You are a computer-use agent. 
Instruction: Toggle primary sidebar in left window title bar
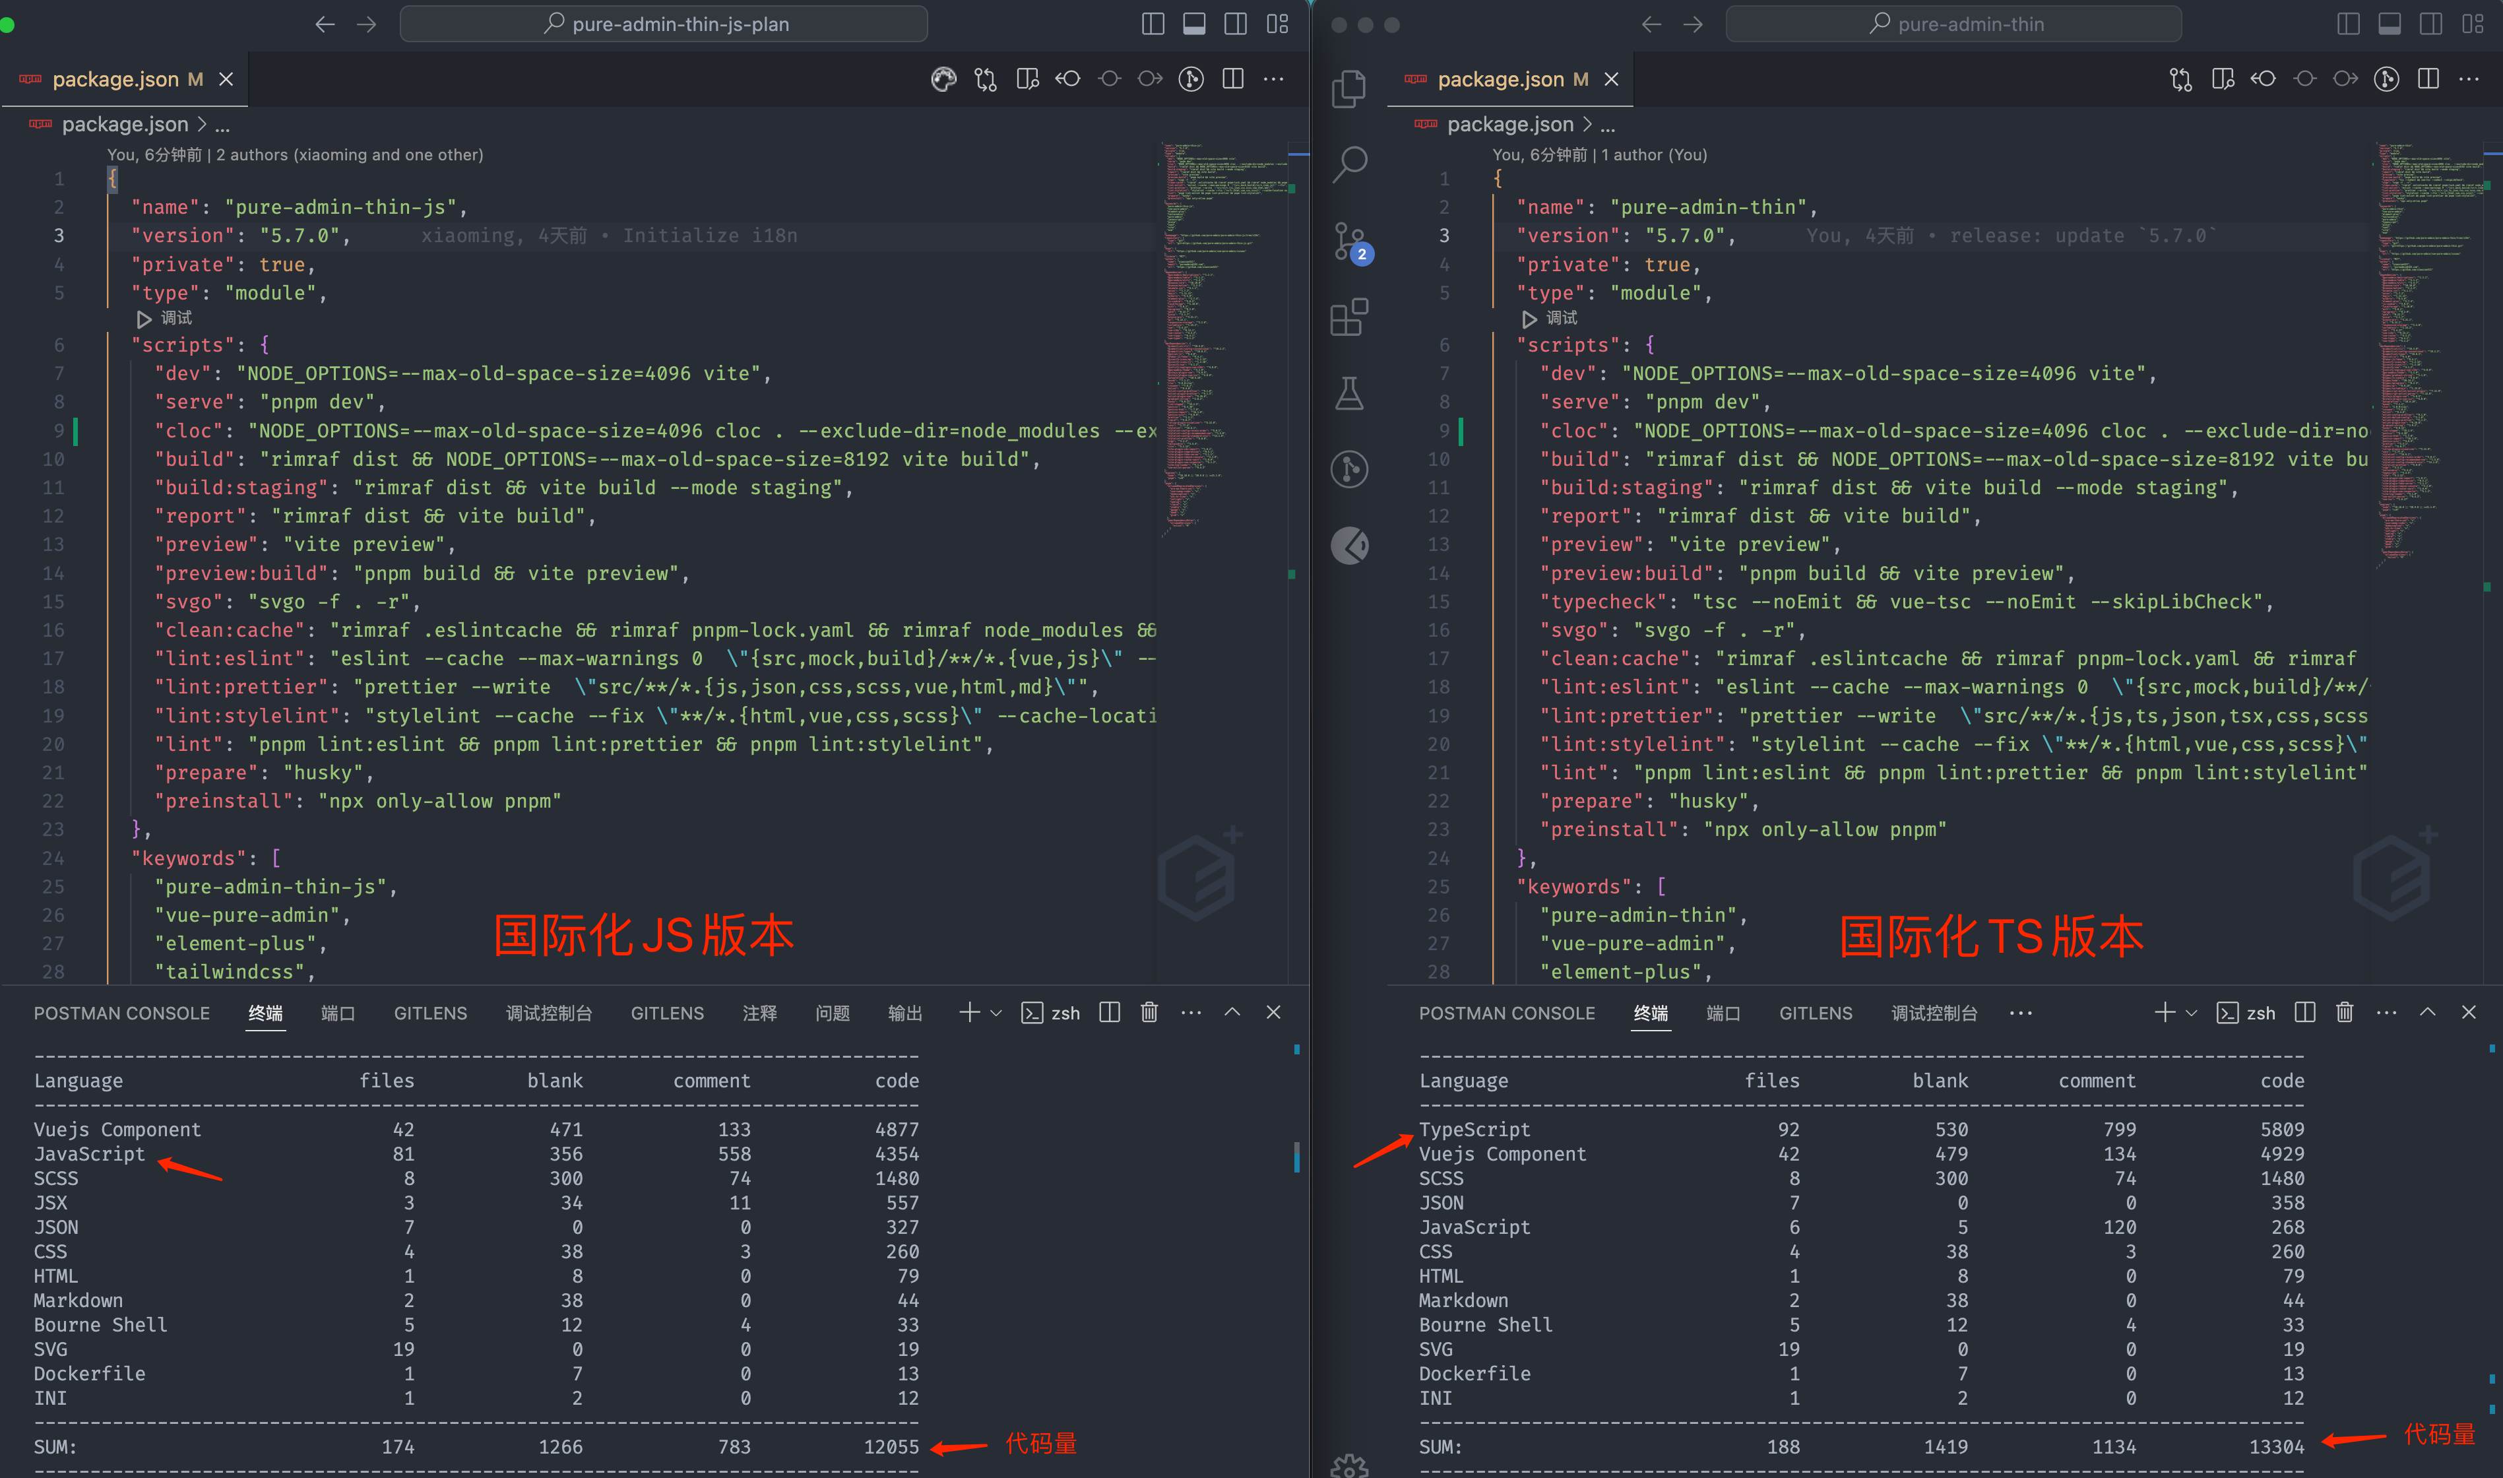click(1153, 24)
